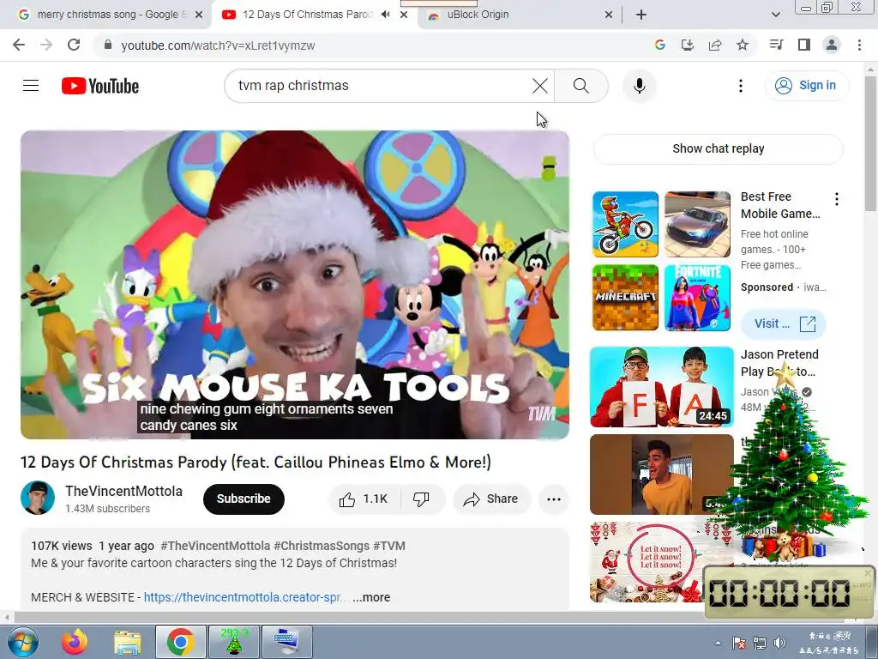Click the Visit sponsored site button

pyautogui.click(x=784, y=323)
